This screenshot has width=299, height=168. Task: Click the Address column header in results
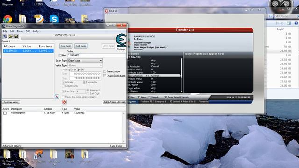click(9, 46)
